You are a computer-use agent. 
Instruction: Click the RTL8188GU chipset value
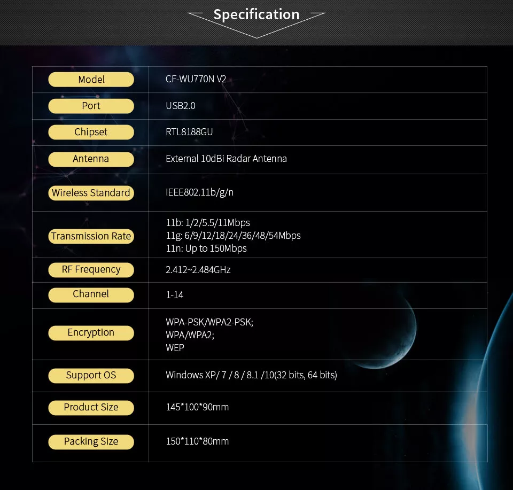click(x=189, y=132)
